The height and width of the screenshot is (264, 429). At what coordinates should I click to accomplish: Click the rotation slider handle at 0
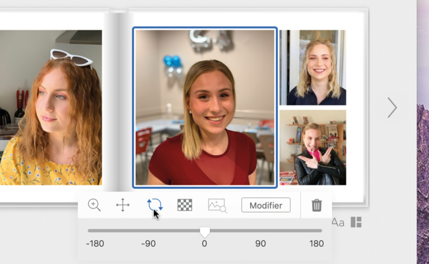[205, 232]
